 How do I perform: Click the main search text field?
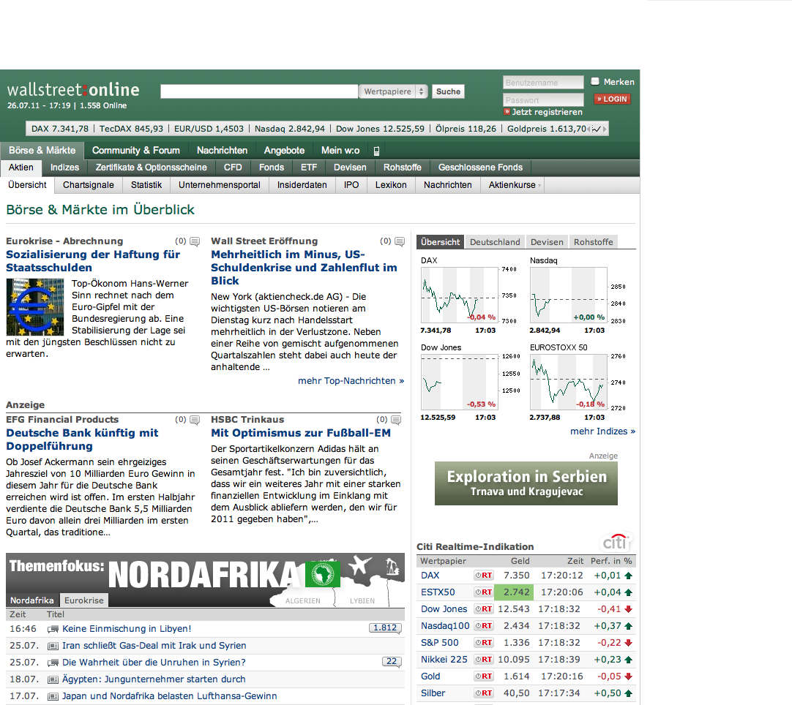[259, 91]
